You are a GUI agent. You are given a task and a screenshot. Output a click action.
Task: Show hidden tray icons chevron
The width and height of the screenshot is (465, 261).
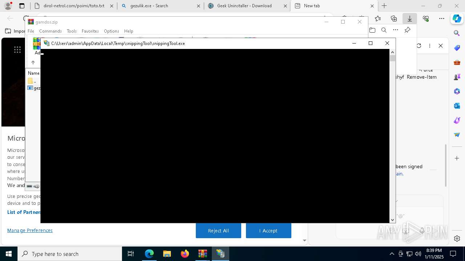coord(392,254)
